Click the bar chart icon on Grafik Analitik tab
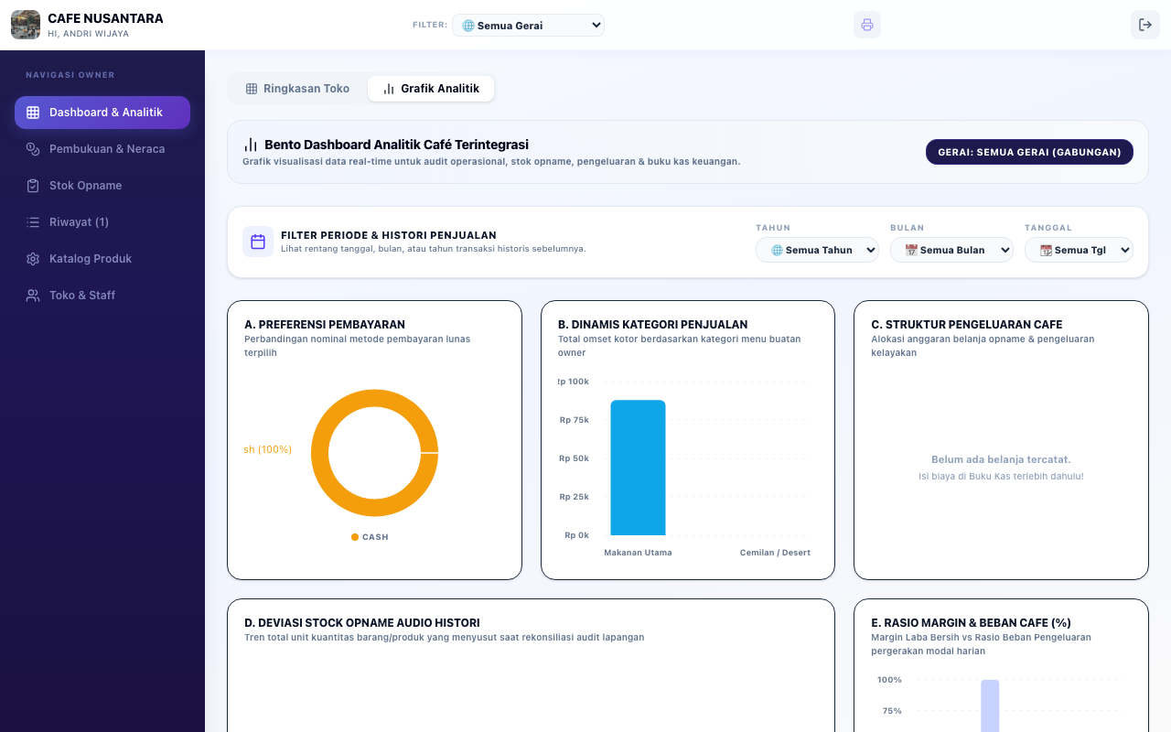Image resolution: width=1171 pixels, height=732 pixels. [x=389, y=89]
